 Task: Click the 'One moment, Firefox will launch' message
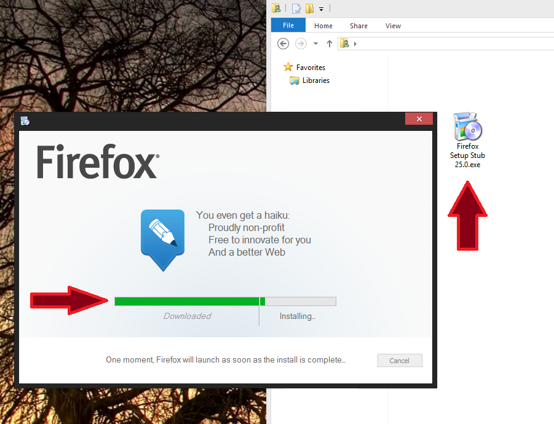226,359
